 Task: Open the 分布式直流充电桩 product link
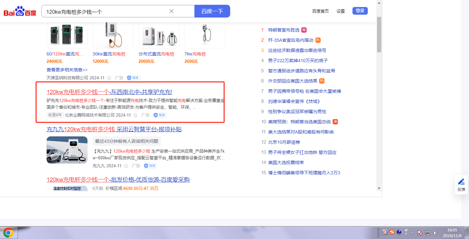pos(156,54)
